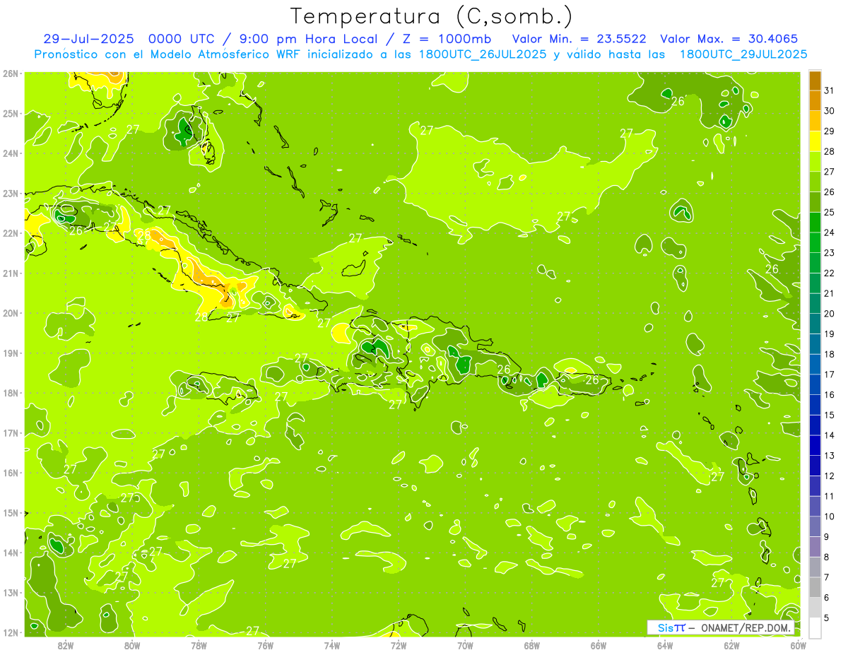The image size is (848, 655).
Task: Click the 70W longitude axis label
Action: pyautogui.click(x=465, y=645)
